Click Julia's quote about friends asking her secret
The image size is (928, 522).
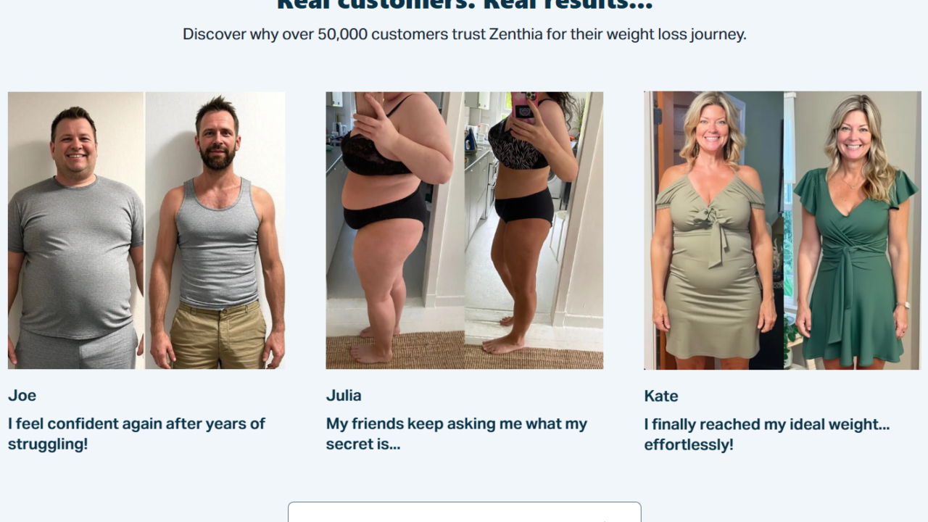click(457, 434)
